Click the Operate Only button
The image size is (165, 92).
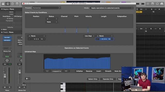108,79
